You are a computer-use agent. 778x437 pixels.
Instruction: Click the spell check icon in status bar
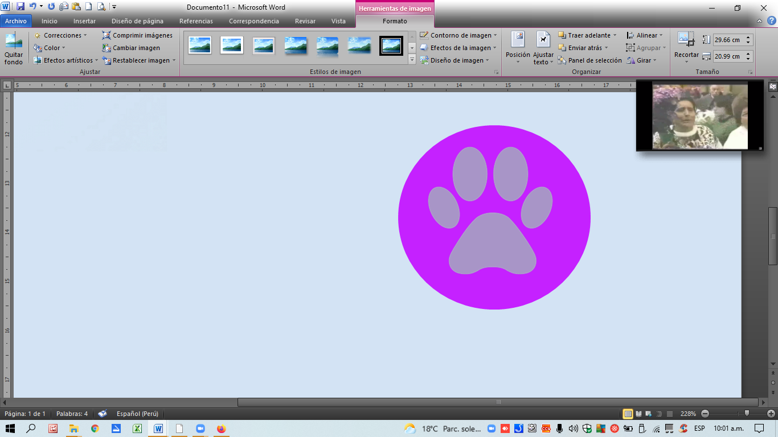click(x=103, y=414)
